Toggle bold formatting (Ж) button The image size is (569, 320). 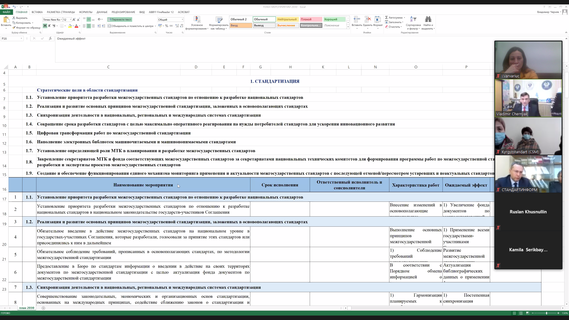pos(45,26)
